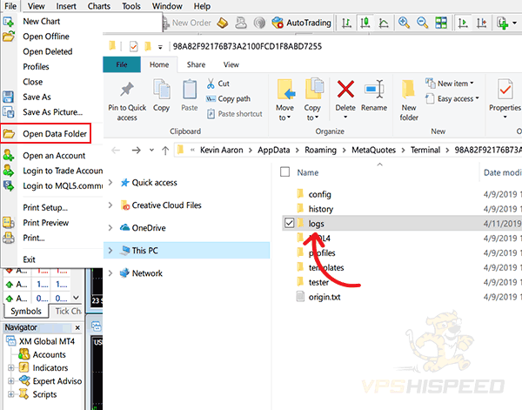Expand the OneDrive node
Viewport: 522px width, 410px height.
coord(110,228)
